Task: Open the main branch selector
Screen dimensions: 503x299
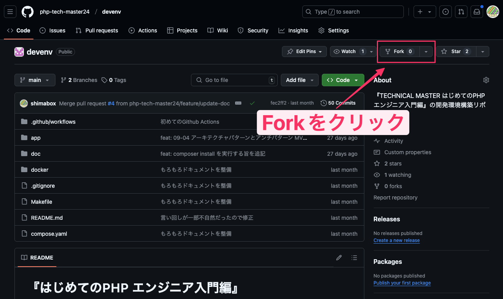Action: tap(35, 80)
